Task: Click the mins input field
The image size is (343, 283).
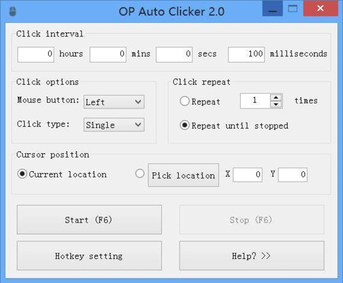Action: tap(107, 54)
